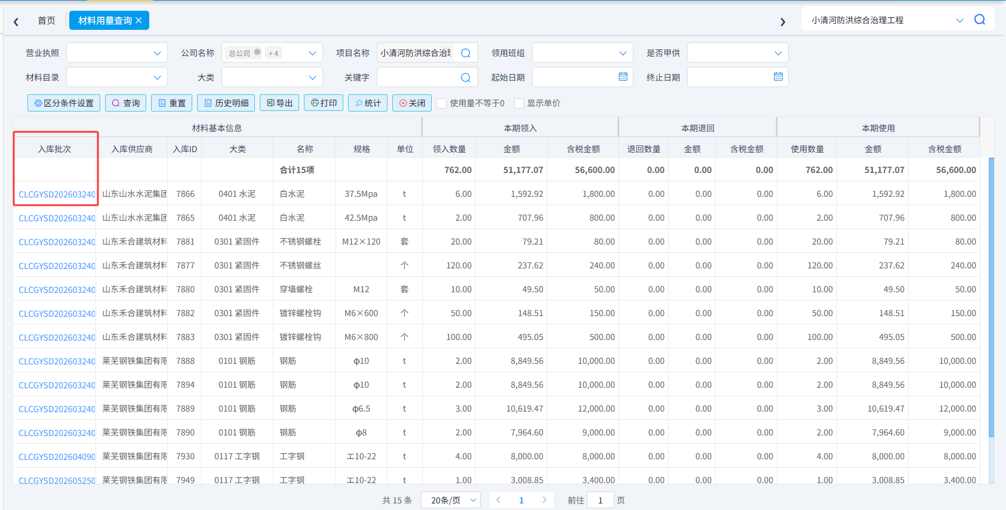Focus the 关键字 input field
Image resolution: width=1006 pixels, height=510 pixels.
coord(419,78)
